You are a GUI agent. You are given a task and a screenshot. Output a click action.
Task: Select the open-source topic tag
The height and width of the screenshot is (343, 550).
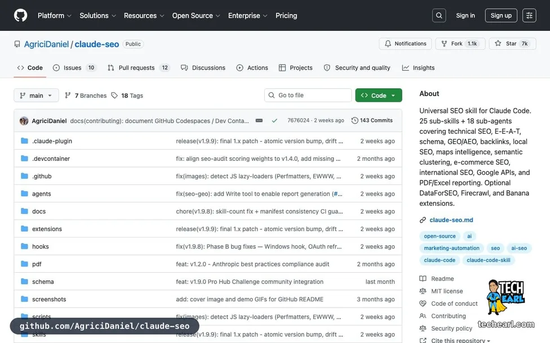(x=440, y=236)
